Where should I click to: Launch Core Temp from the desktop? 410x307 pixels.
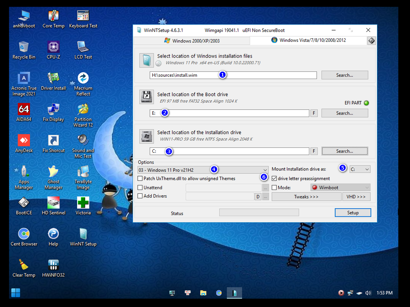(x=53, y=19)
